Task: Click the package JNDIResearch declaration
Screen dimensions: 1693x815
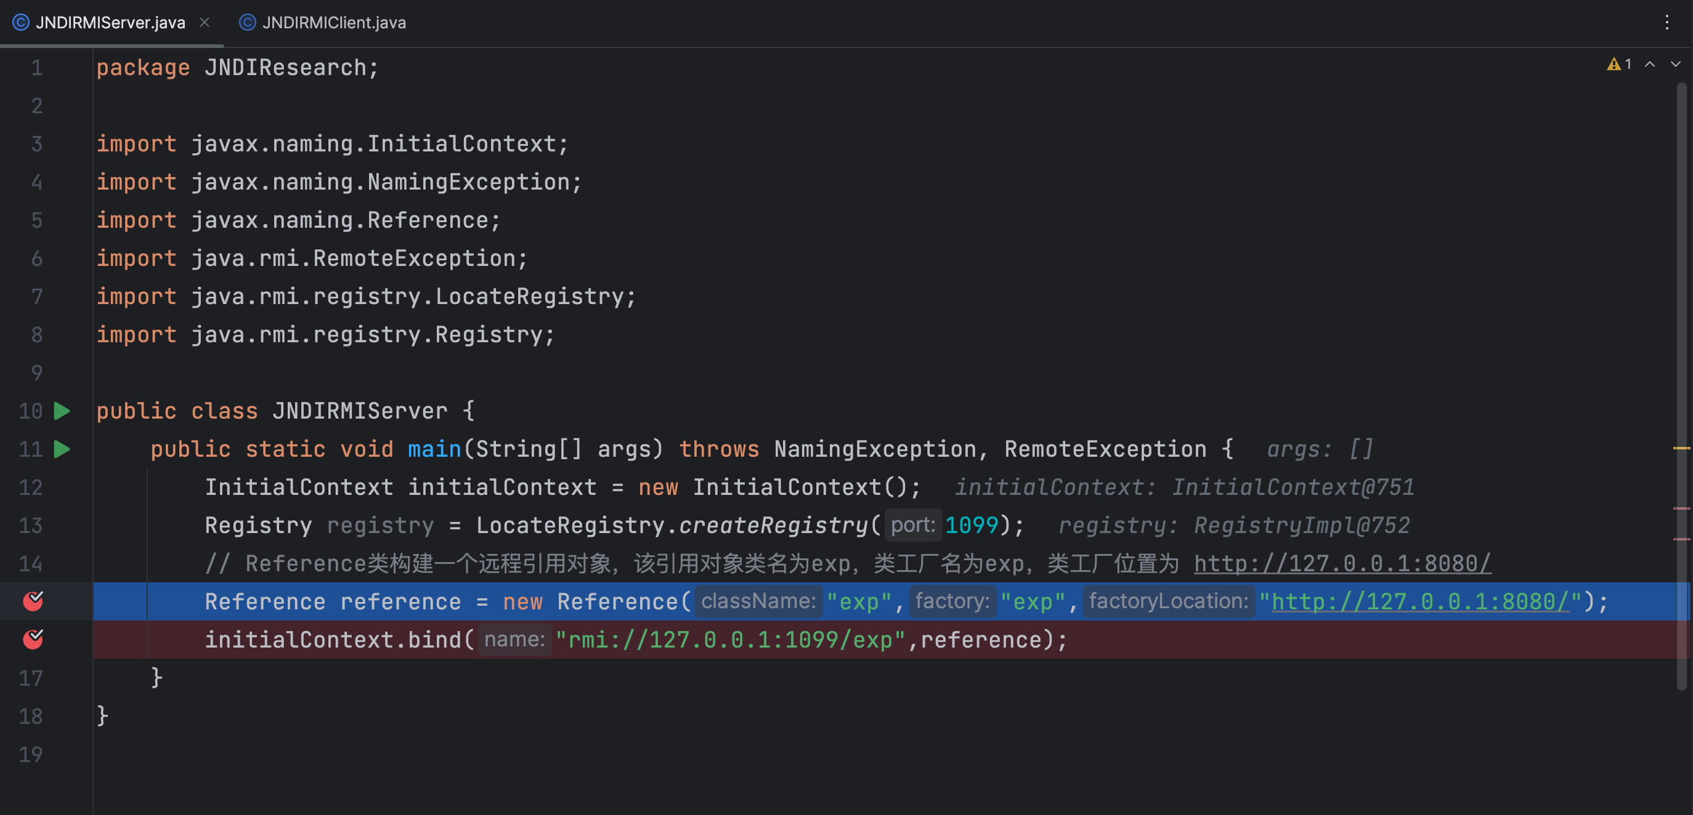Action: point(237,68)
